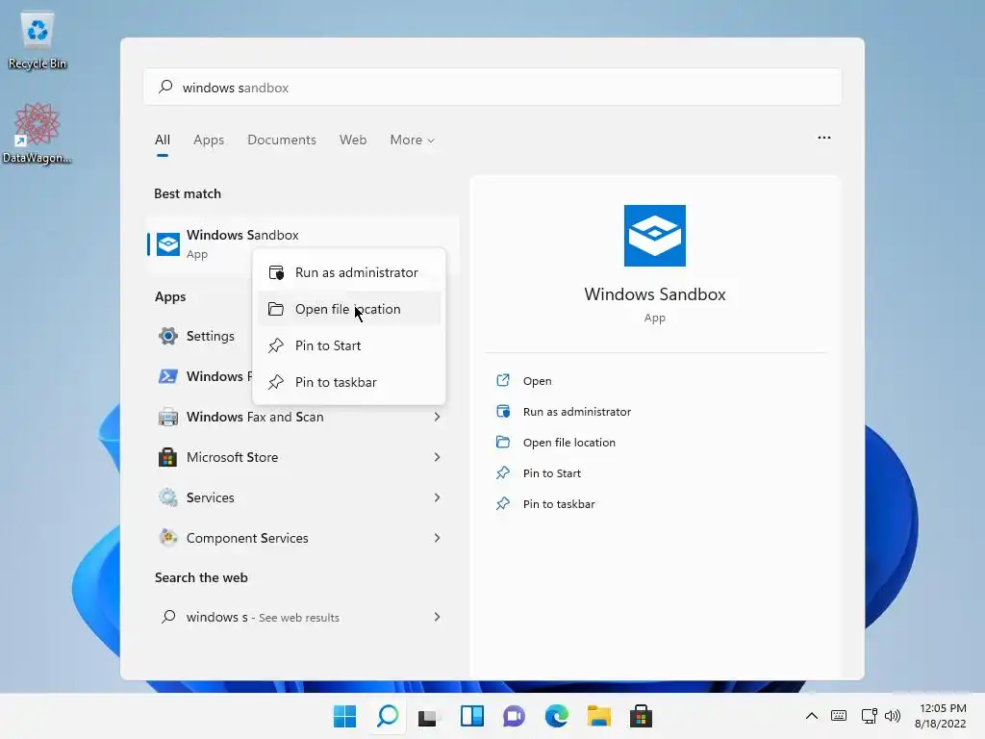Choose Open file location in context menu
Viewport: 985px width, 739px height.
pyautogui.click(x=348, y=309)
